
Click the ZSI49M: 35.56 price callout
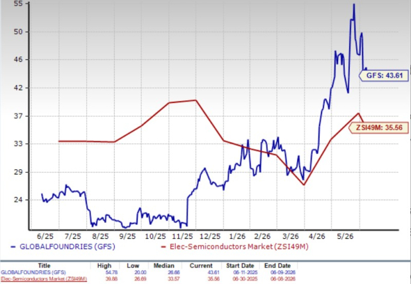379,128
